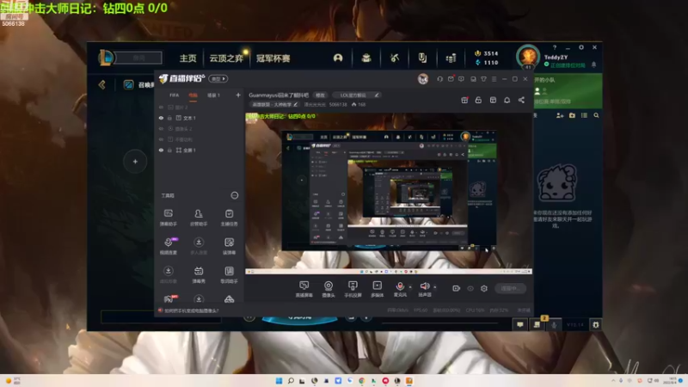This screenshot has height=387, width=688.
Task: Click League friends list sort icon
Action: (584, 115)
